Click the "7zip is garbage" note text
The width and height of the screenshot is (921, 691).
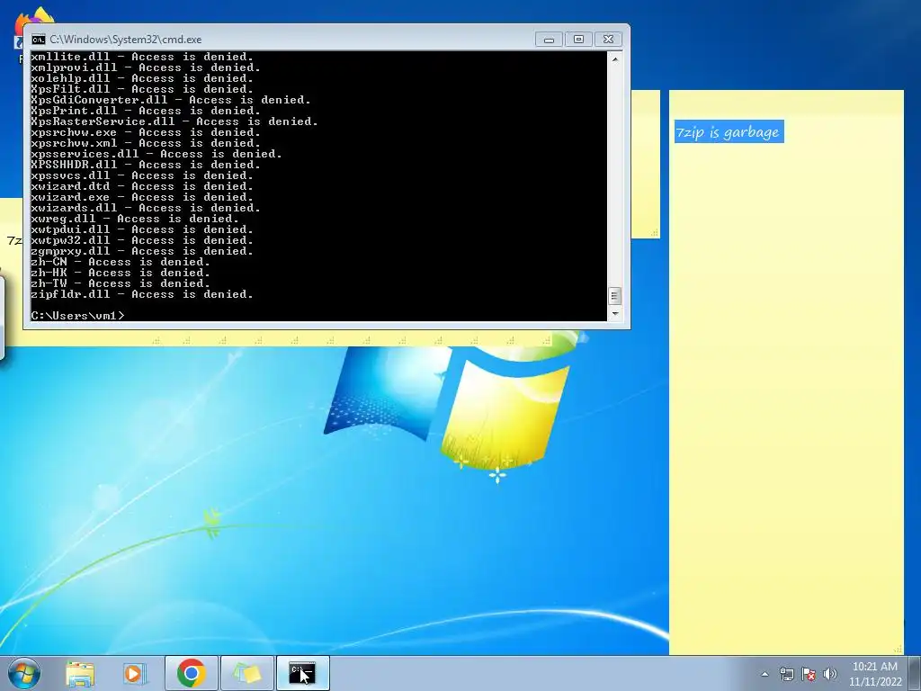coord(729,132)
